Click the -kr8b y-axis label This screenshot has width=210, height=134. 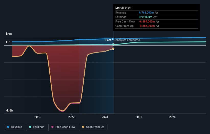pyautogui.click(x=9, y=110)
